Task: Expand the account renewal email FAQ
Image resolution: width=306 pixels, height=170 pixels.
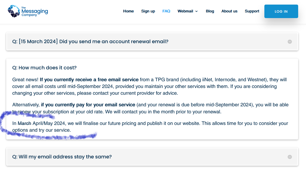Action: [90, 42]
